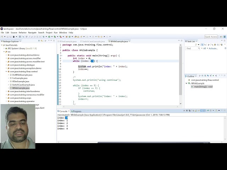This screenshot has width=227, height=170.
Task: Select DoWhileExample.java in Package Explorer
Action: [22, 75]
